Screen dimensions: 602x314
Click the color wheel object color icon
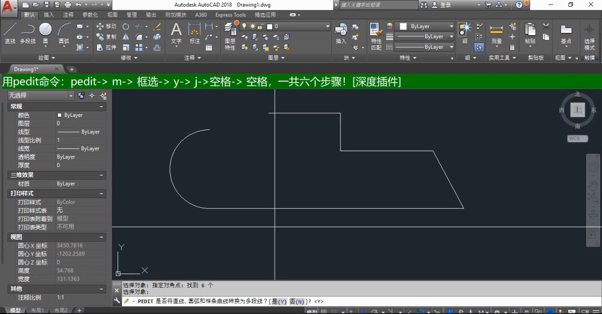tap(389, 26)
